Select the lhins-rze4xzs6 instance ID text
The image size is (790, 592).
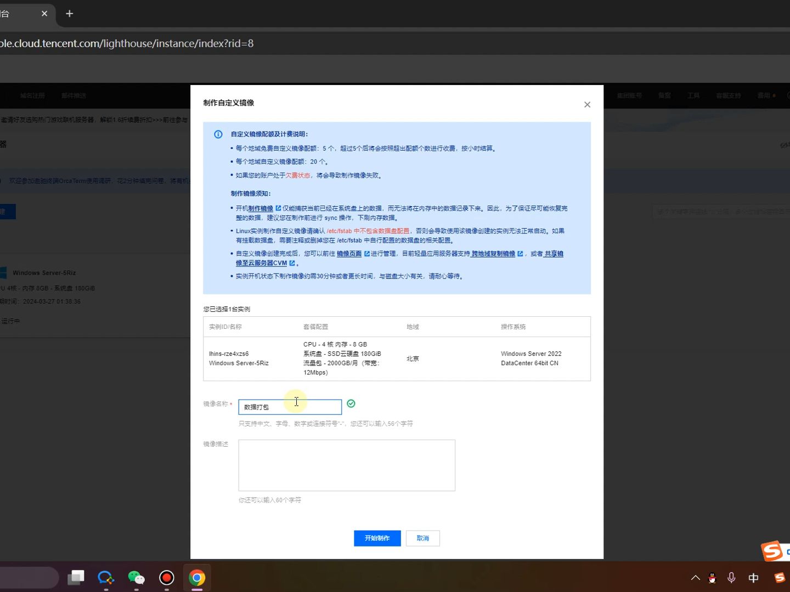229,354
